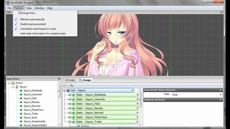Viewport: 230px width, 129px height.
Task: Open the Window menu
Action: tap(39, 8)
